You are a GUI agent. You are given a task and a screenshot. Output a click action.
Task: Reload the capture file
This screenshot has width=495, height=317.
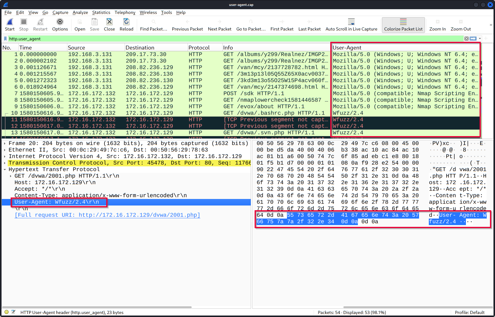[126, 22]
